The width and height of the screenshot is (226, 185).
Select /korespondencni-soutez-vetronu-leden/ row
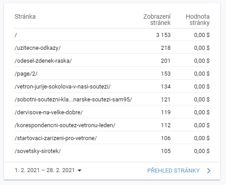pyautogui.click(x=112, y=125)
